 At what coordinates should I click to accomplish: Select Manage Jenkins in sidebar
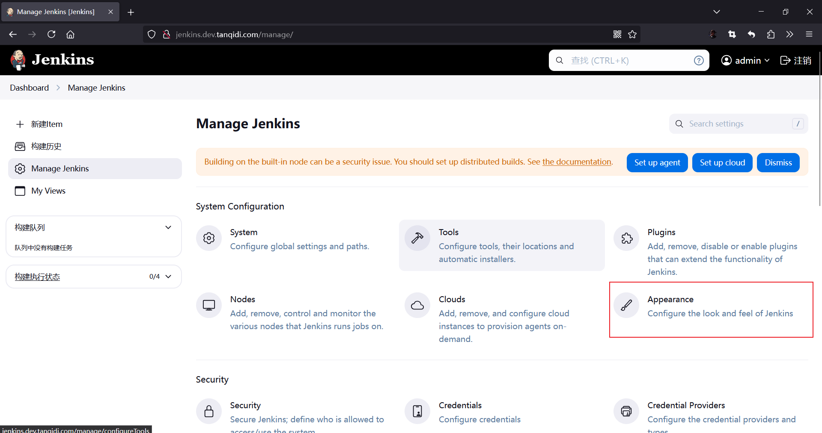[x=95, y=169]
